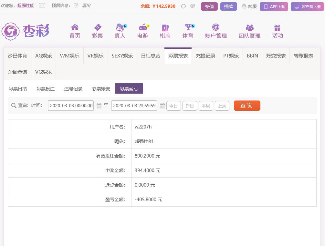This screenshot has height=246, width=325.
Task: Click the search magnifier icon
Action: tap(14, 106)
